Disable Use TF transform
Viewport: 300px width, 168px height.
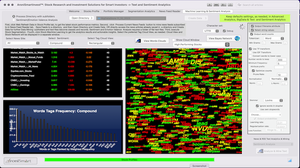250,49
